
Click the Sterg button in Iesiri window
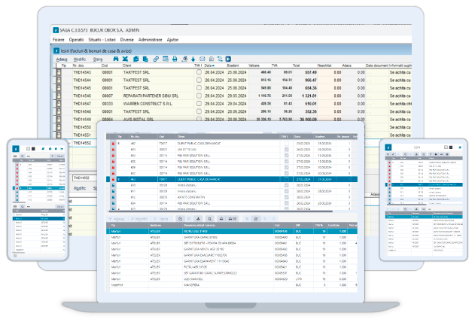(98, 58)
